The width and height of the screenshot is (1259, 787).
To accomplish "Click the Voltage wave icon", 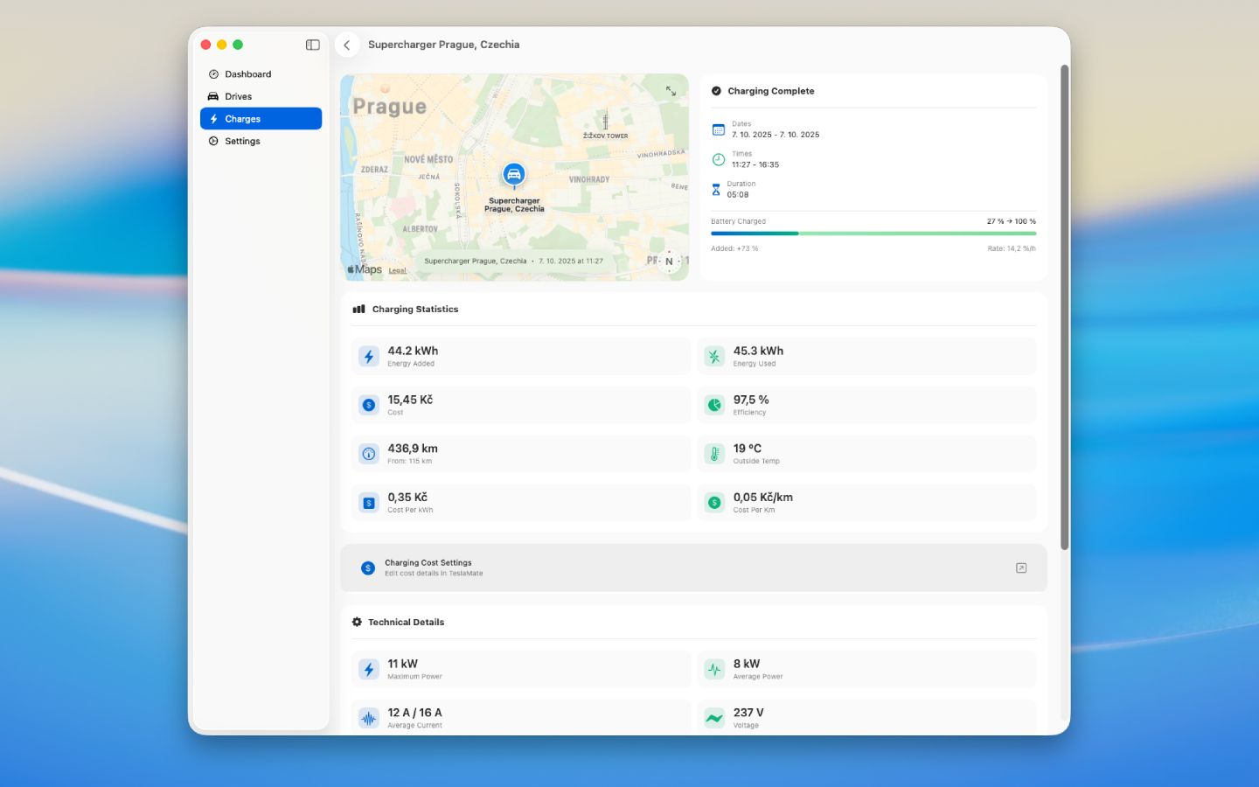I will click(714, 718).
